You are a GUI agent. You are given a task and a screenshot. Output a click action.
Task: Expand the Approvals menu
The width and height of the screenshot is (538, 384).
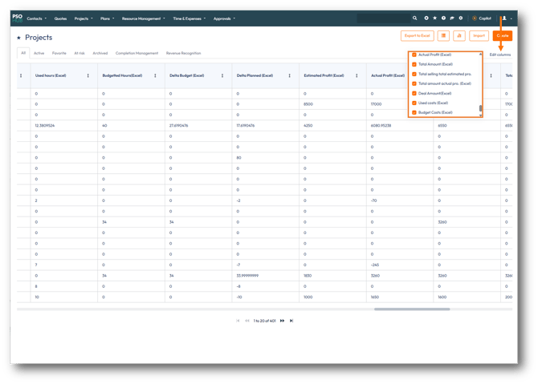pos(224,18)
